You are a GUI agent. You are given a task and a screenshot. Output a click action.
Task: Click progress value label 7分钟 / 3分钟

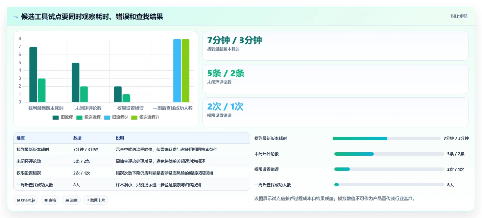point(456,138)
